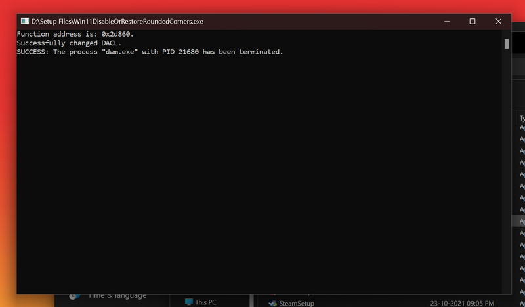Maximize the console window
The width and height of the screenshot is (525, 307).
tap(472, 21)
